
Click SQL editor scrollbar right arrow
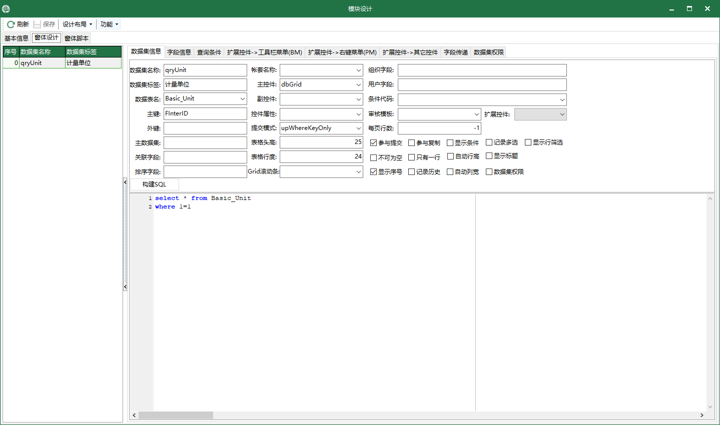click(701, 415)
